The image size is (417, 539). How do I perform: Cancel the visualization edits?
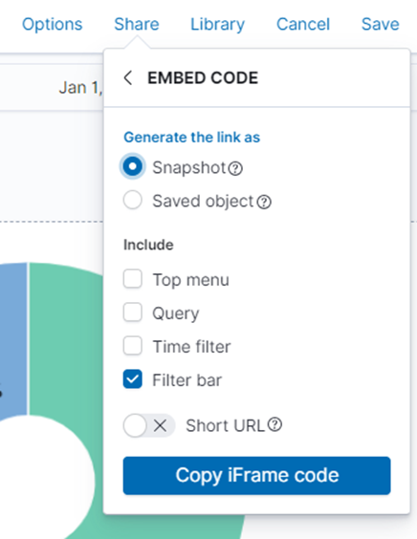click(x=303, y=24)
